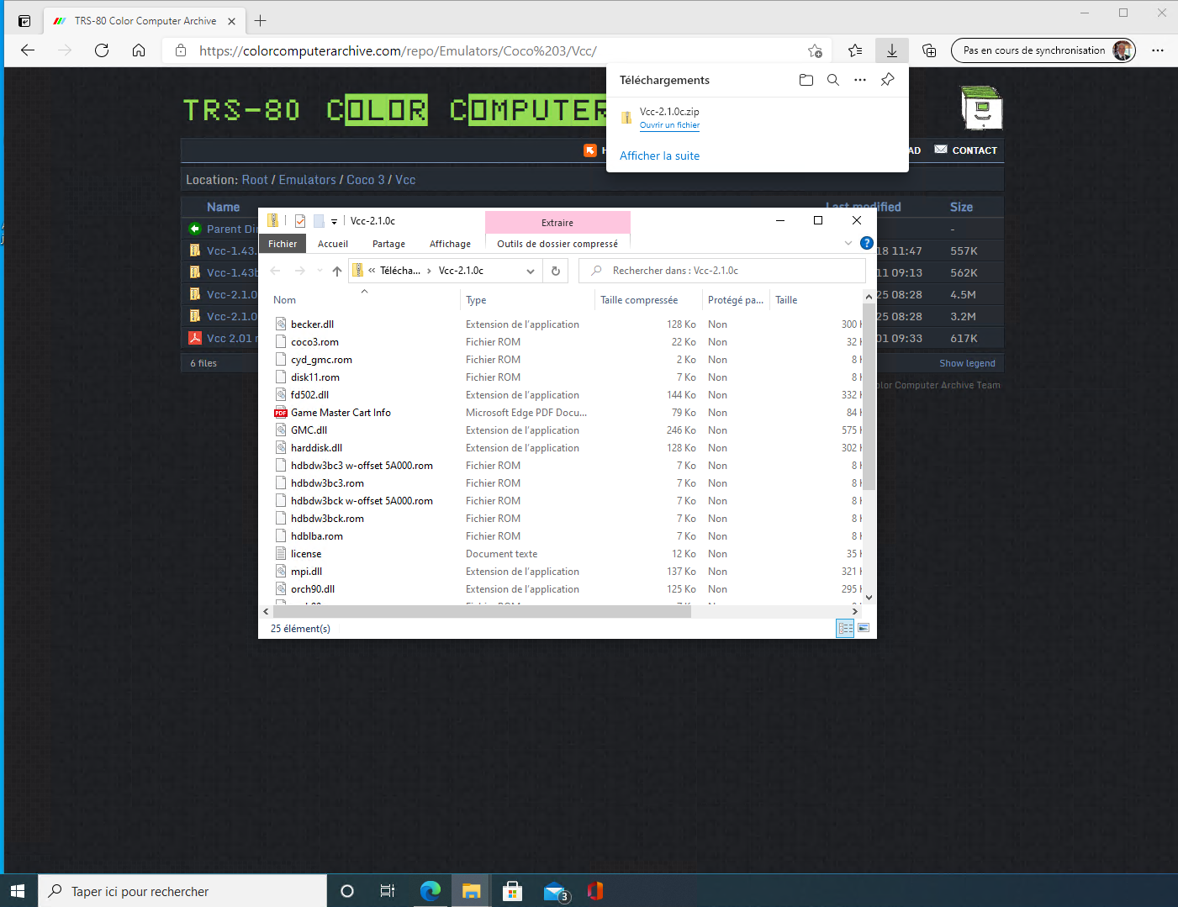The width and height of the screenshot is (1178, 907).
Task: Go up one folder level in Explorer
Action: (337, 271)
